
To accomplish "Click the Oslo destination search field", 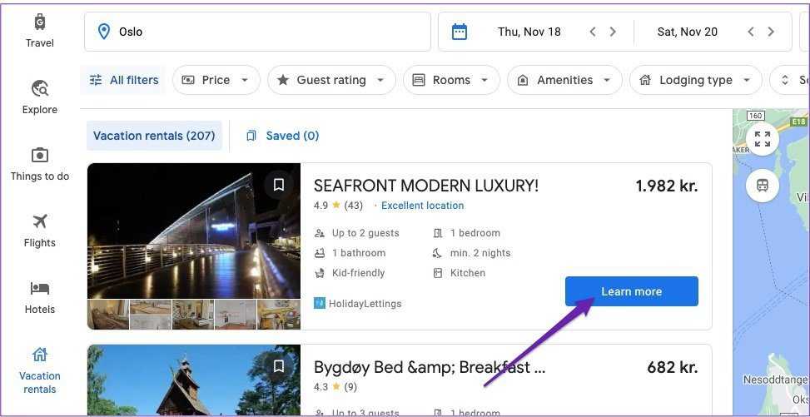I will coord(258,32).
